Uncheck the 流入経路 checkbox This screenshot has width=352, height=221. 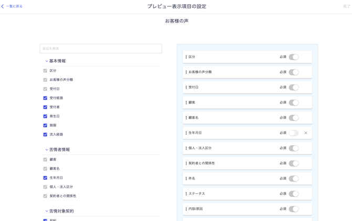[45, 135]
